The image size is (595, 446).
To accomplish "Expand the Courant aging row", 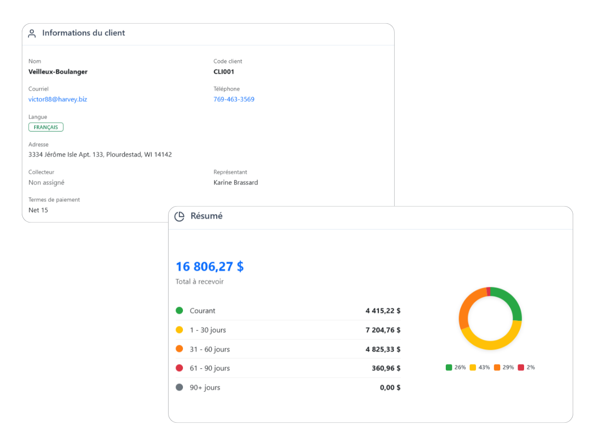I will pyautogui.click(x=288, y=310).
